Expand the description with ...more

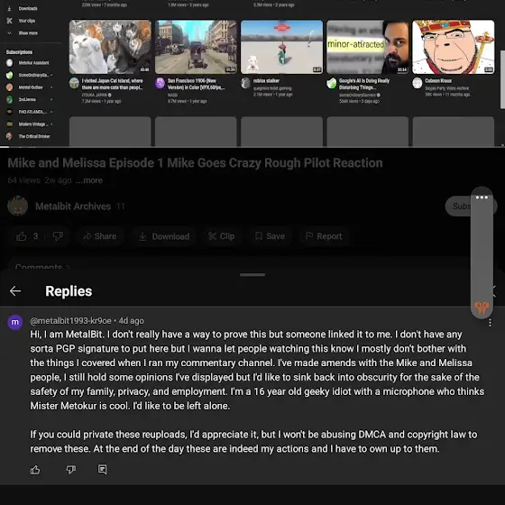[89, 180]
